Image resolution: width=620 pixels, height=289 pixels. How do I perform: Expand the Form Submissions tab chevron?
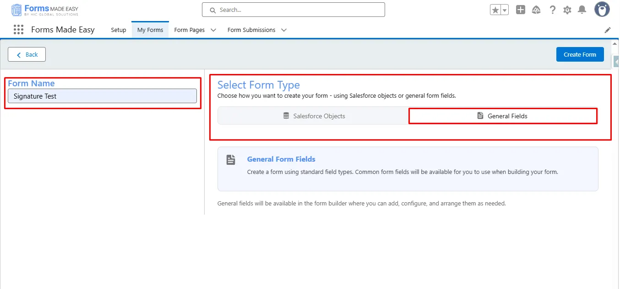click(x=284, y=30)
